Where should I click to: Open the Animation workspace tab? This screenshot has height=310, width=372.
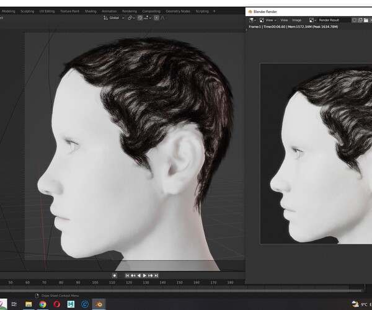point(109,11)
